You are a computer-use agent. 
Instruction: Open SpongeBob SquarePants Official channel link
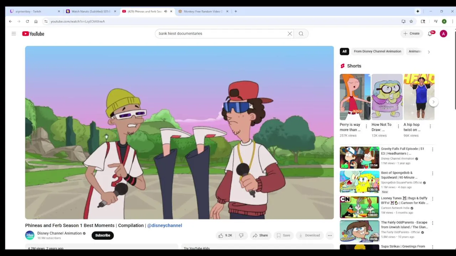tap(401, 182)
